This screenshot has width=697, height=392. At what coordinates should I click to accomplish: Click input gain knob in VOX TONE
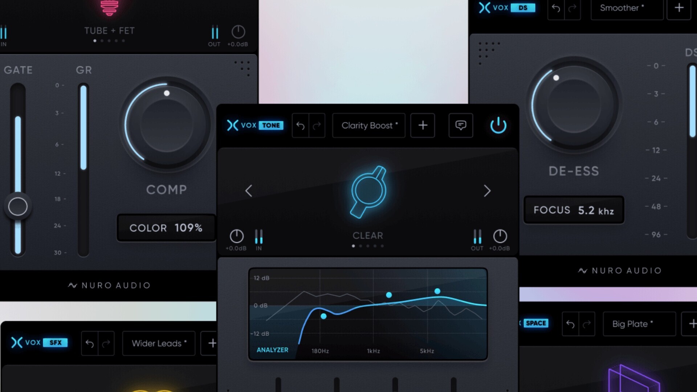pyautogui.click(x=237, y=236)
